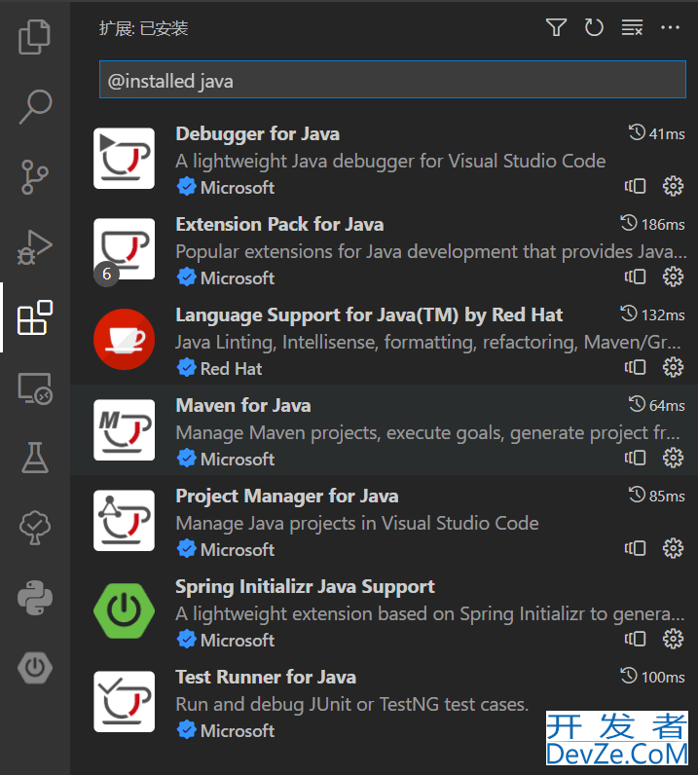Screen dimensions: 698x775
Task: Clear extensions search results
Action: pos(632,27)
